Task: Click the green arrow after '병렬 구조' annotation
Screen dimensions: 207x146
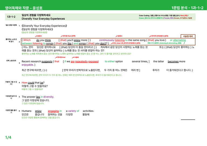Action: [x=184, y=43]
